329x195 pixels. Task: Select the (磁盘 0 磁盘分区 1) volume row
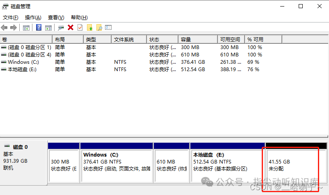(141, 47)
